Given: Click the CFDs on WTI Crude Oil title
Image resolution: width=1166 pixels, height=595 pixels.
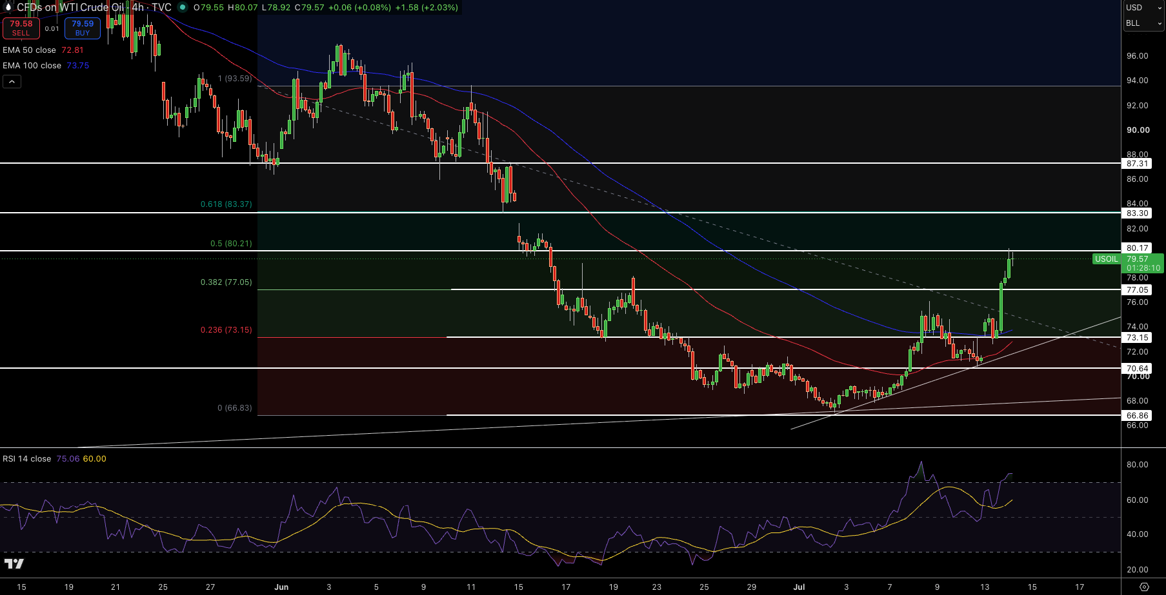Looking at the screenshot, I should click(70, 8).
